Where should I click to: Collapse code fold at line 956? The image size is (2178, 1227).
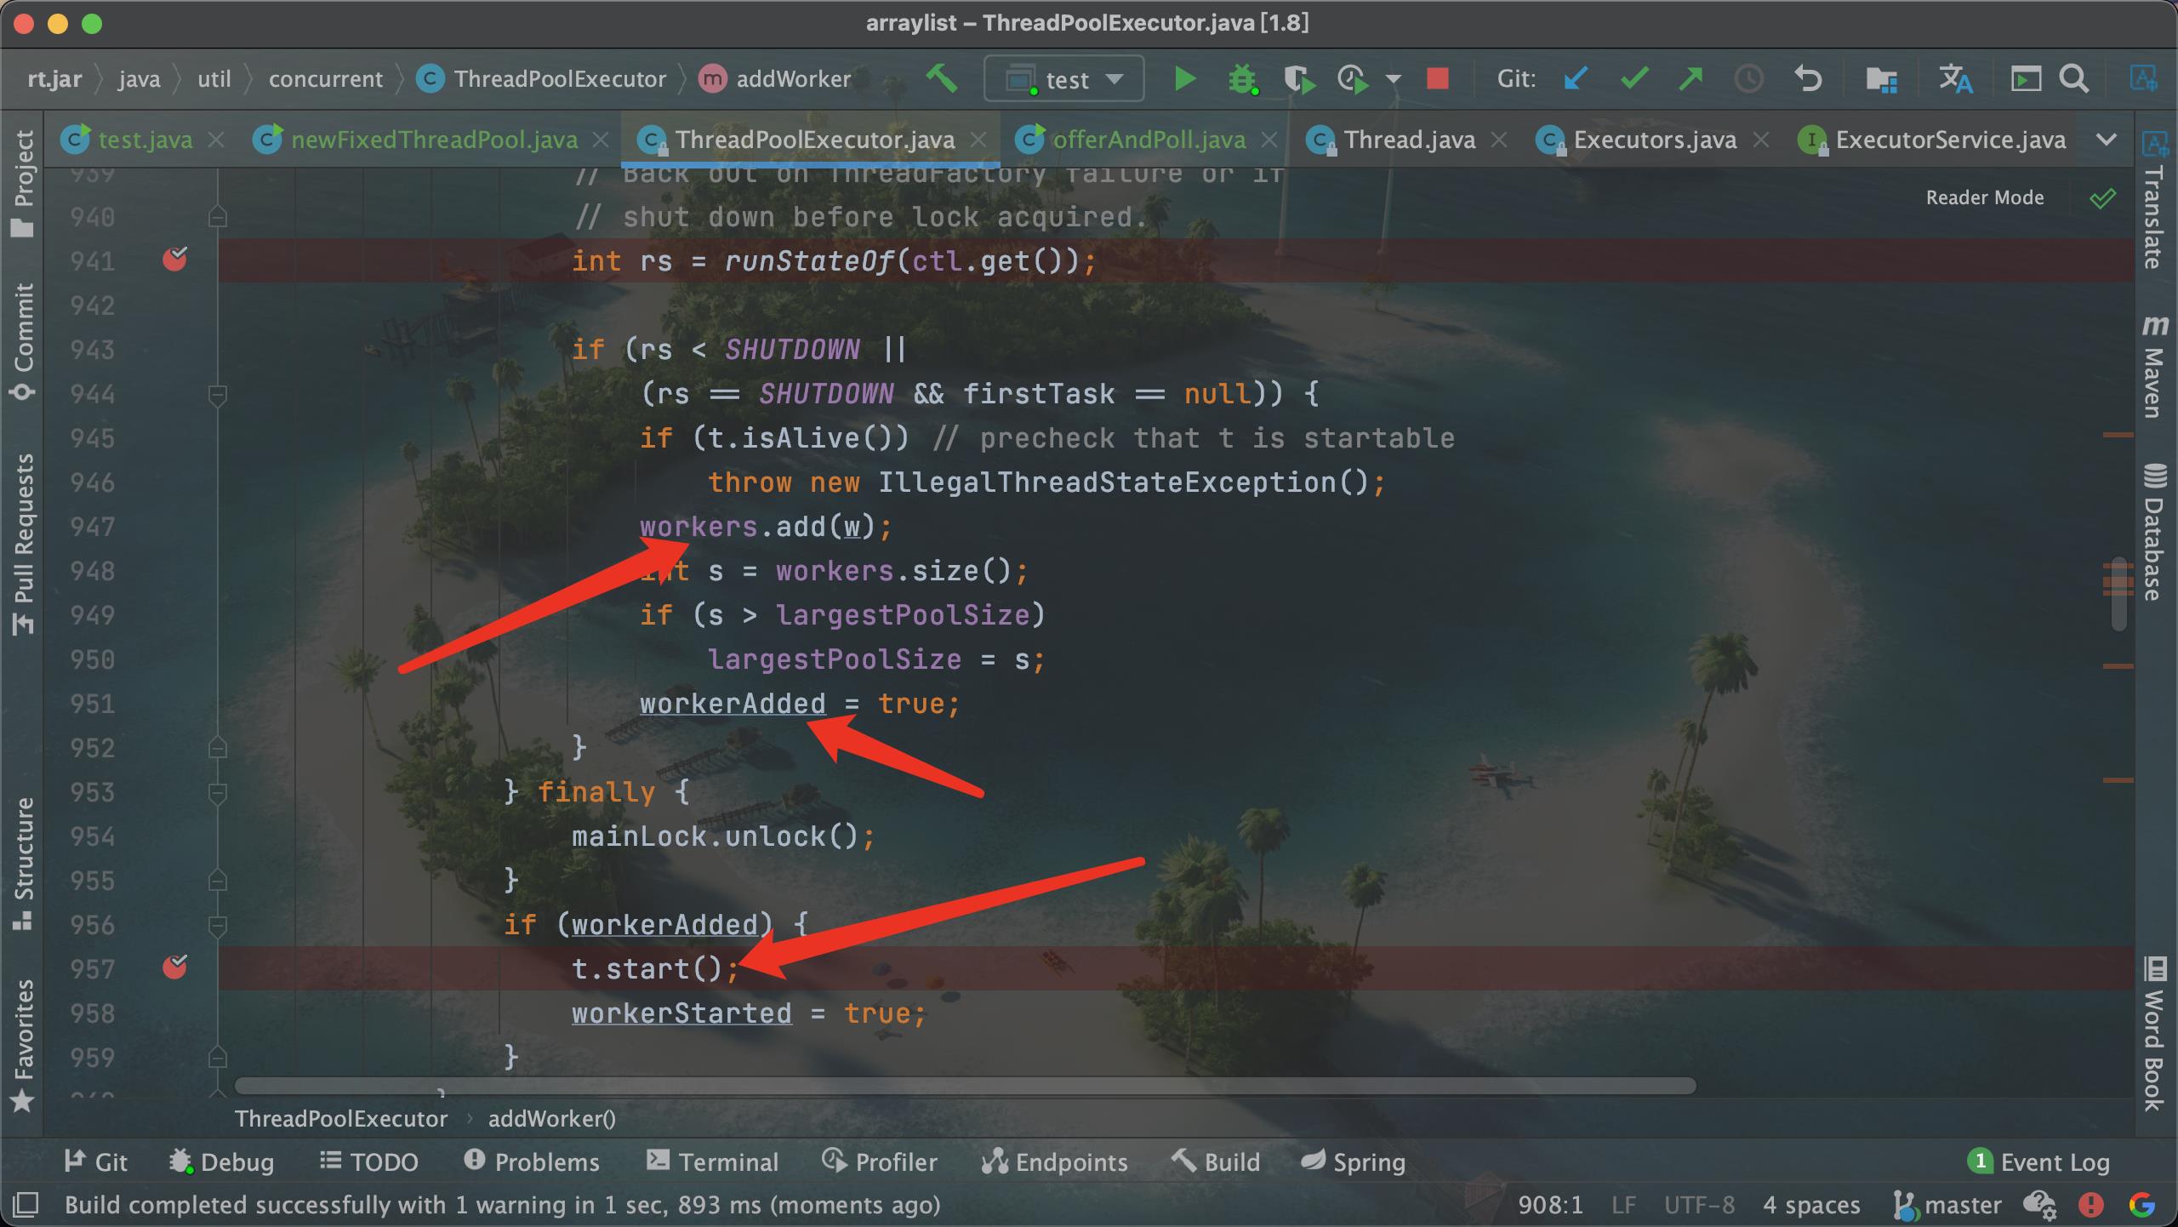click(x=217, y=925)
